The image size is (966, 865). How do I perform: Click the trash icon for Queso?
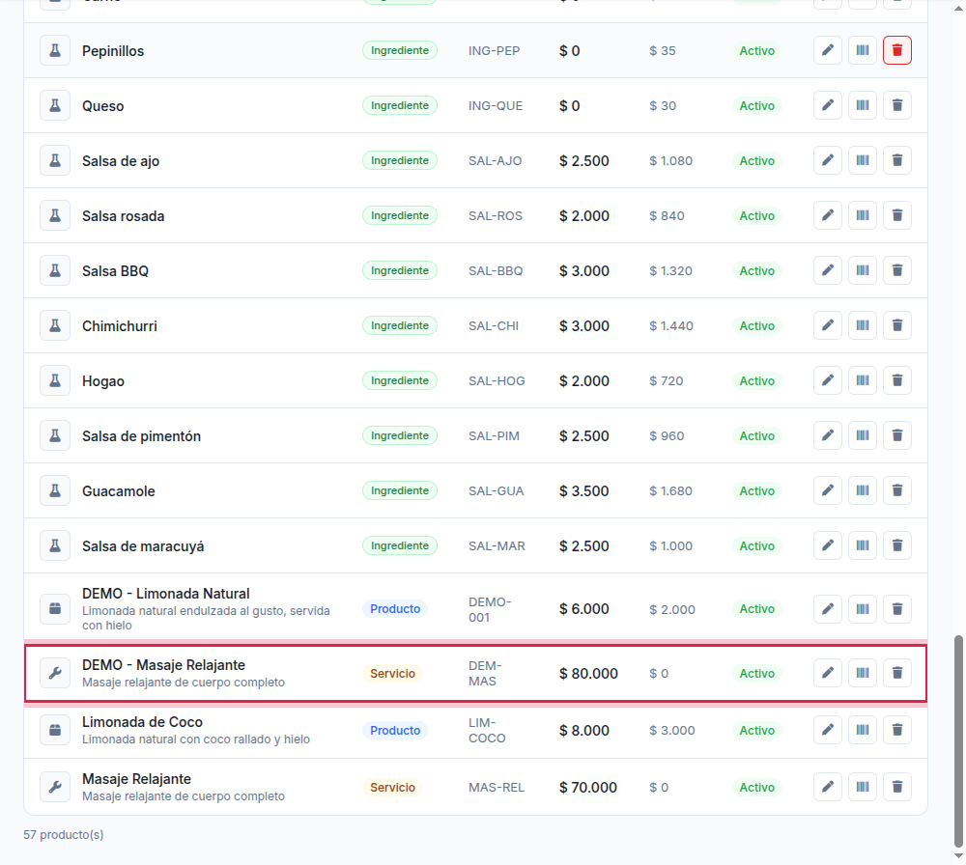coord(897,105)
